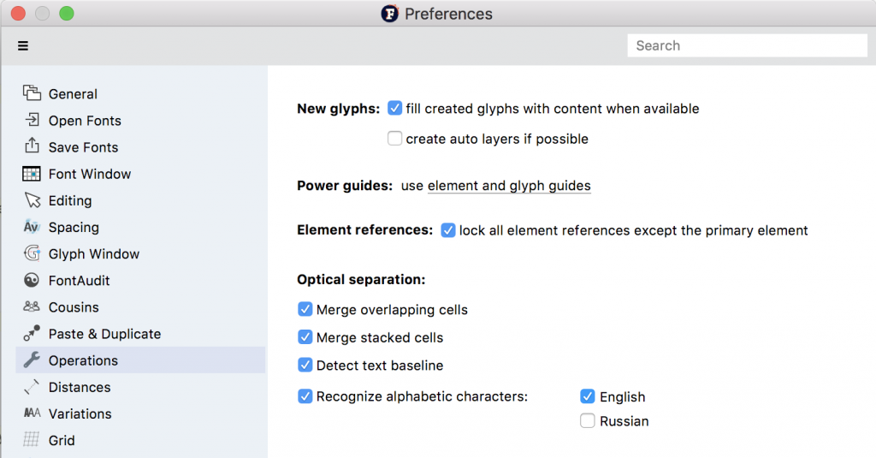This screenshot has width=876, height=458.
Task: Click the Search preferences field
Action: pyautogui.click(x=747, y=45)
